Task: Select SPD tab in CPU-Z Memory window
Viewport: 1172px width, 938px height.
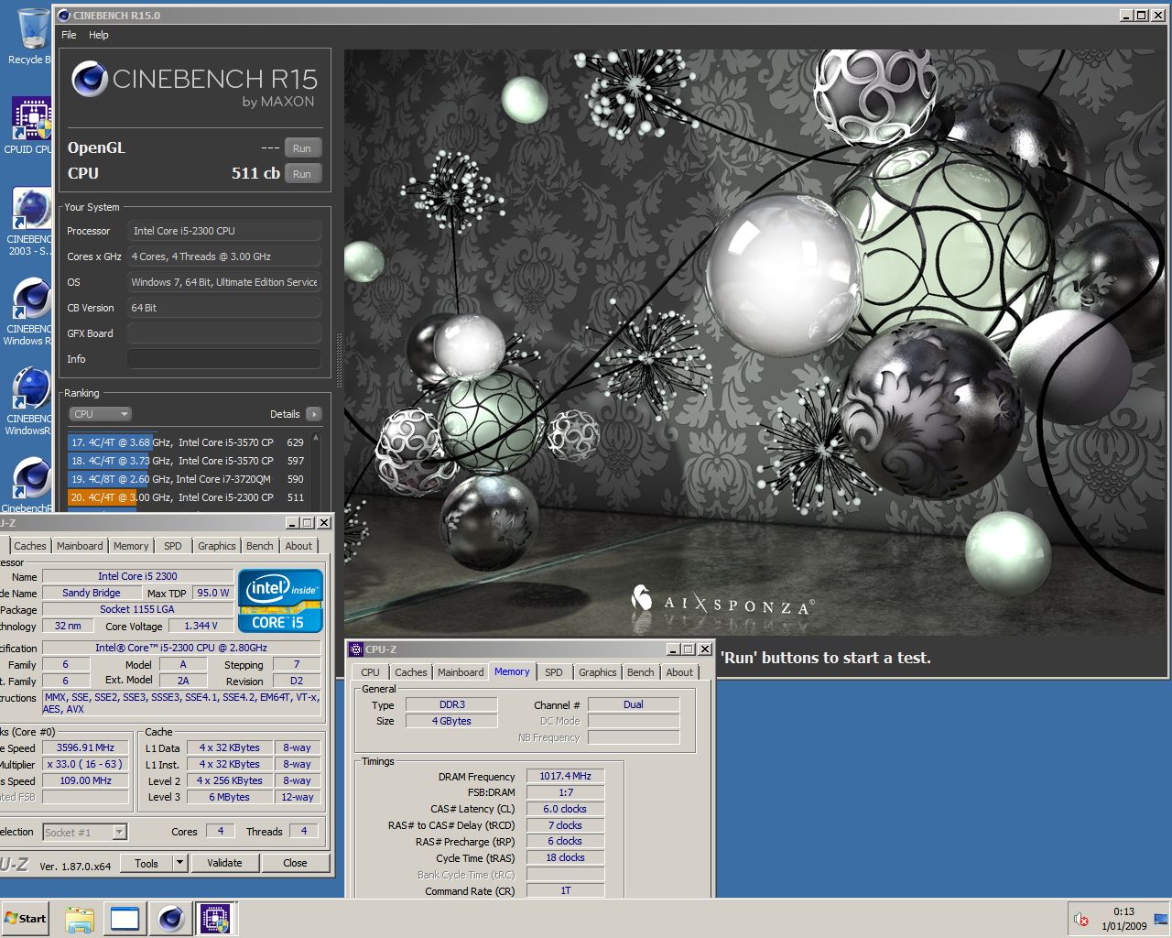Action: pos(554,672)
